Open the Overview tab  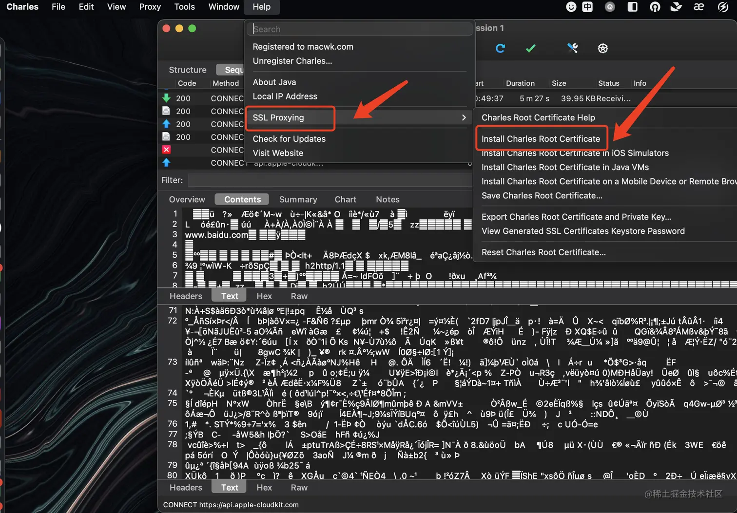click(187, 199)
